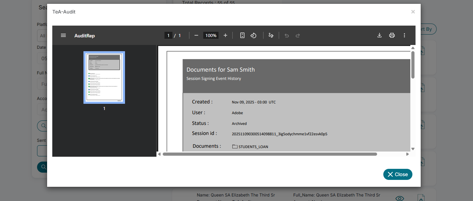Click the horizontal scrollbar left arrow
This screenshot has width=473, height=201.
[159, 154]
